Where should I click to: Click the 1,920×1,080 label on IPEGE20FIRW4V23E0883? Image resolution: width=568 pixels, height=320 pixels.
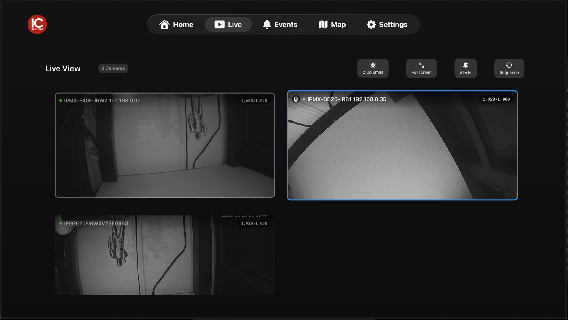254,223
